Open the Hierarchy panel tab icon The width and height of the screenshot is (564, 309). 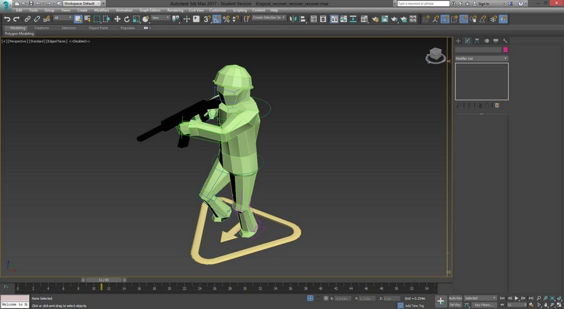click(x=477, y=41)
